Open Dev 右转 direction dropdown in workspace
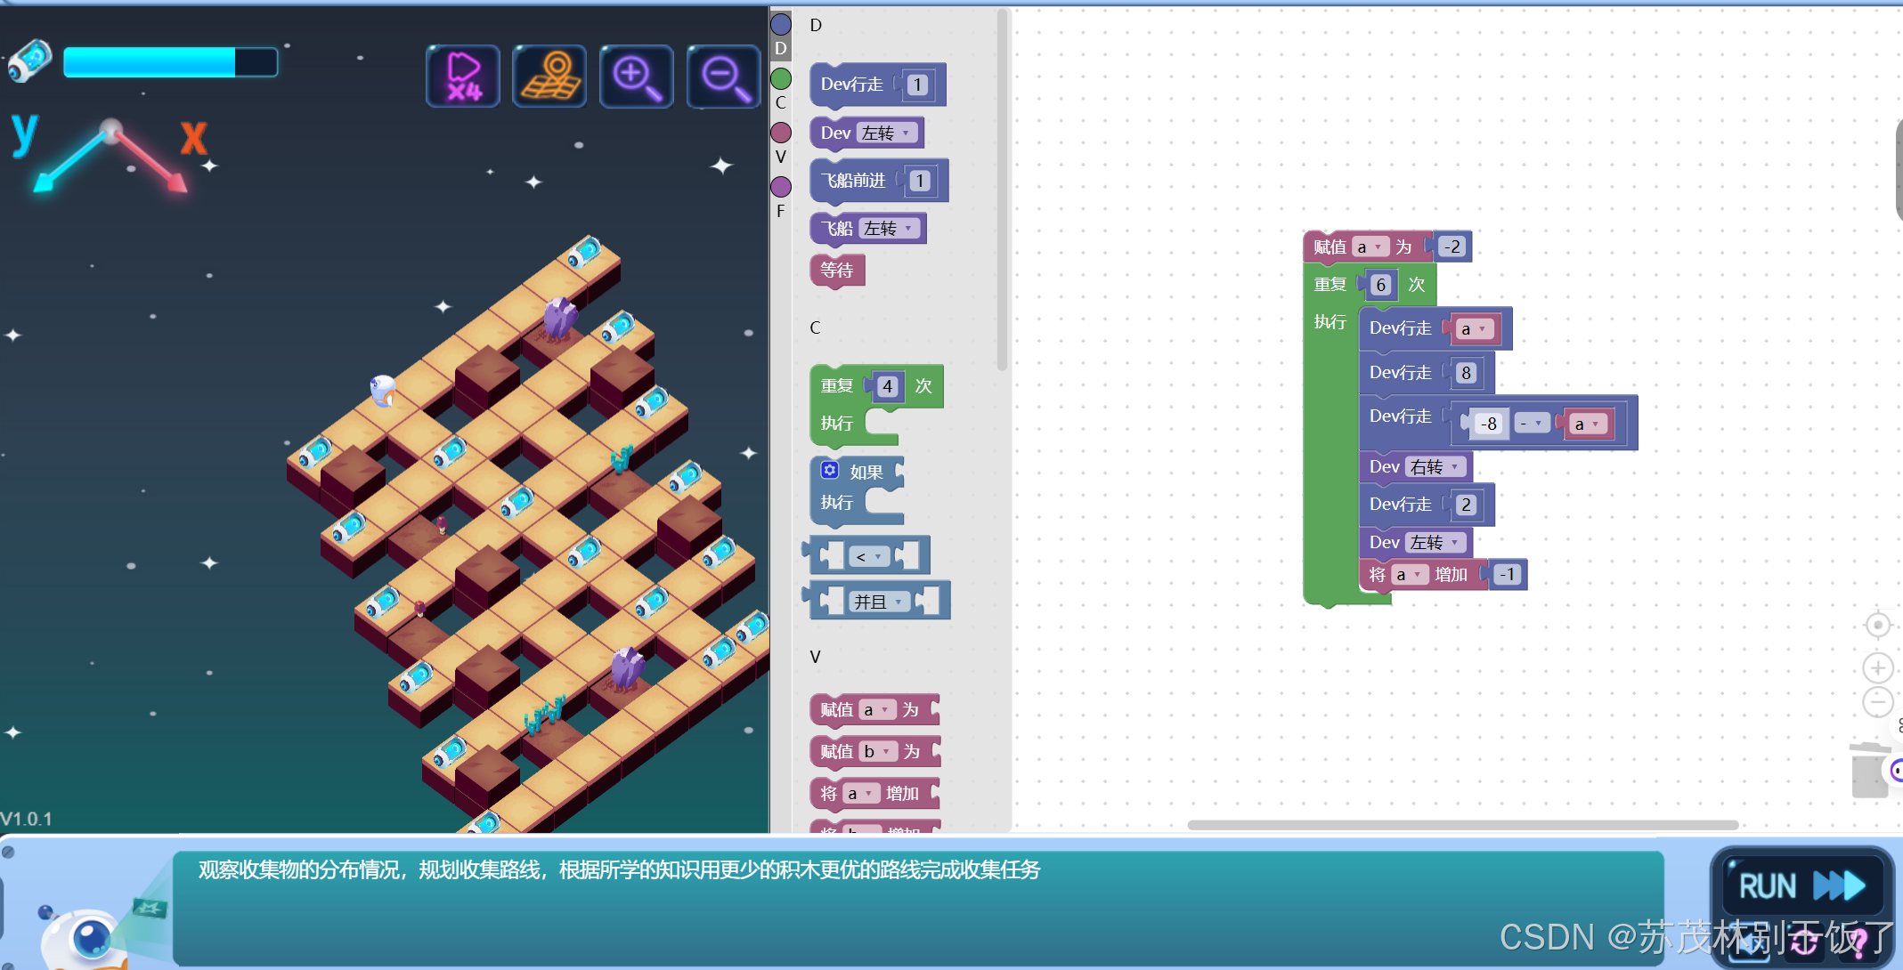This screenshot has width=1903, height=970. pos(1435,467)
